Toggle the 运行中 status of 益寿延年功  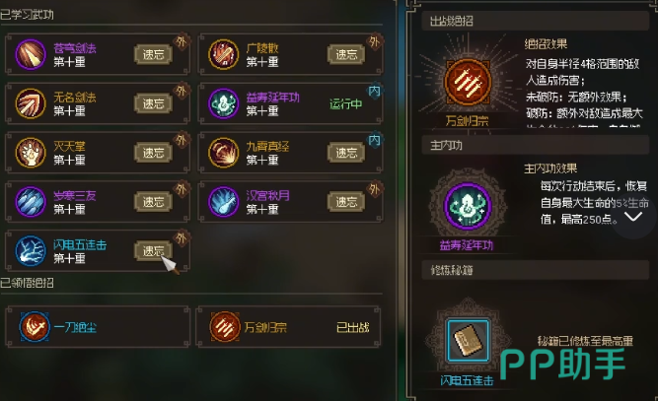[346, 103]
